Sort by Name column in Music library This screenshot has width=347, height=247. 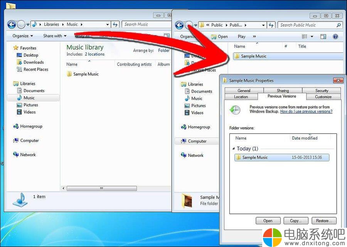point(72,64)
